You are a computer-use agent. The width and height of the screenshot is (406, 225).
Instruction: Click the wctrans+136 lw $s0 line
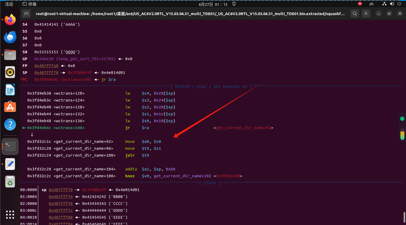101,121
